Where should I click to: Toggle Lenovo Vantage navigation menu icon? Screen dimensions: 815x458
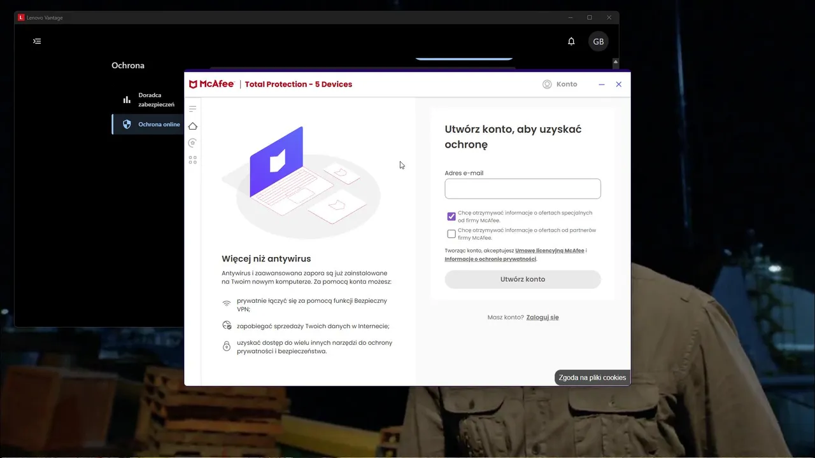point(37,41)
